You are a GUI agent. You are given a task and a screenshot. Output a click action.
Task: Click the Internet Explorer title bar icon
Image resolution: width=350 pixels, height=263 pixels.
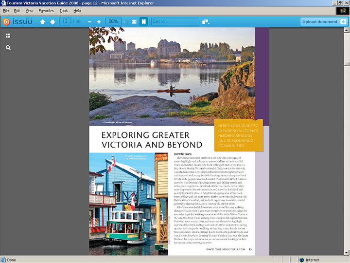pos(3,3)
